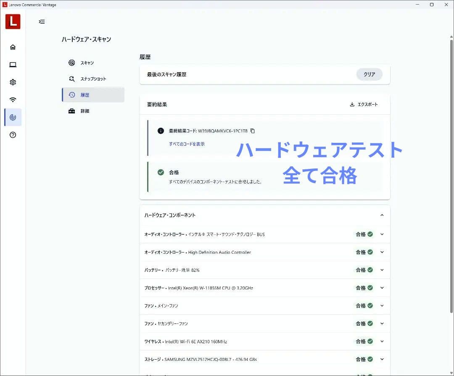Switch to the スキャン tab
The image size is (454, 376).
[87, 63]
